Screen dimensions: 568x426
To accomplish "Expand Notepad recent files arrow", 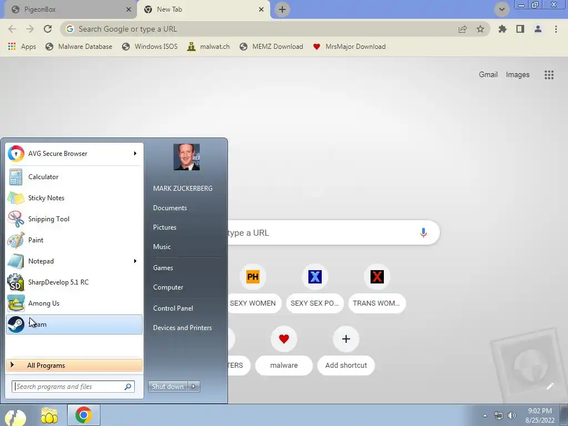I will [135, 261].
